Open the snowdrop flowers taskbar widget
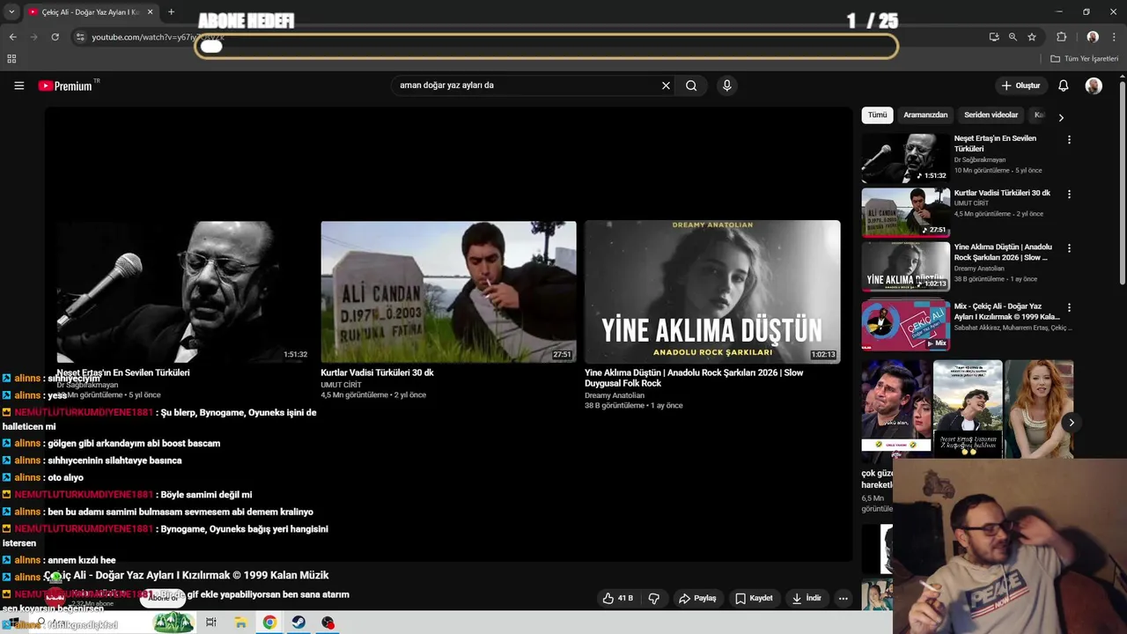This screenshot has height=634, width=1127. tap(173, 623)
